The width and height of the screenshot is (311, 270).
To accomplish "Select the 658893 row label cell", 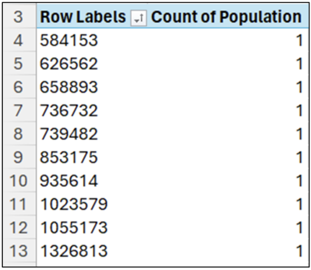I will coord(69,87).
